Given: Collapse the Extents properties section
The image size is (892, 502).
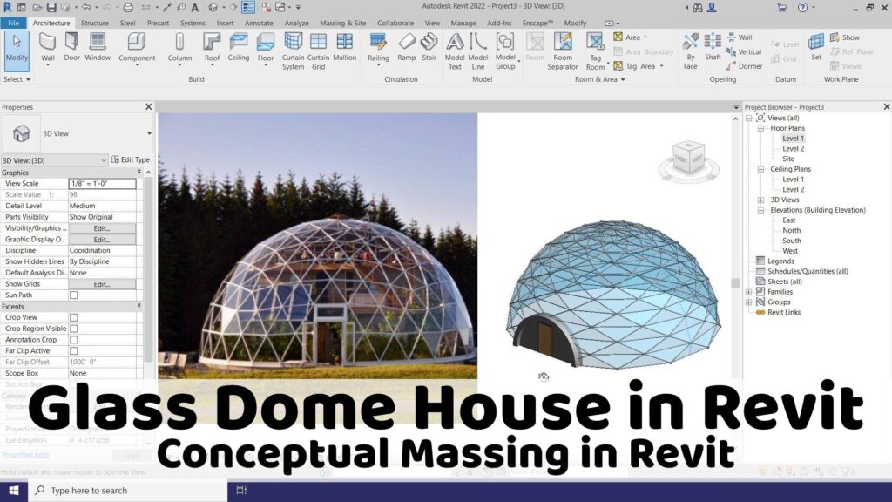Looking at the screenshot, I should click(x=139, y=306).
